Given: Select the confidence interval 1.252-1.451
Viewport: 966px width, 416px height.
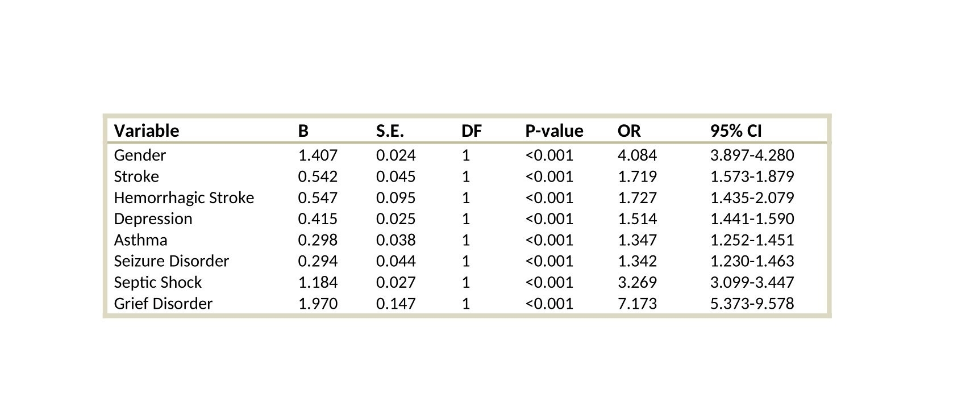Looking at the screenshot, I should 752,240.
